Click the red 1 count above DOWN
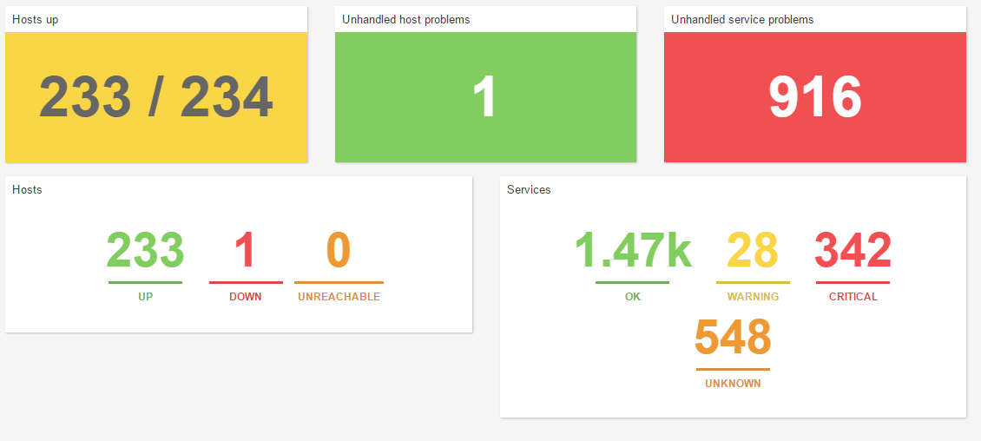Screen dimensions: 981x441 click(x=246, y=251)
